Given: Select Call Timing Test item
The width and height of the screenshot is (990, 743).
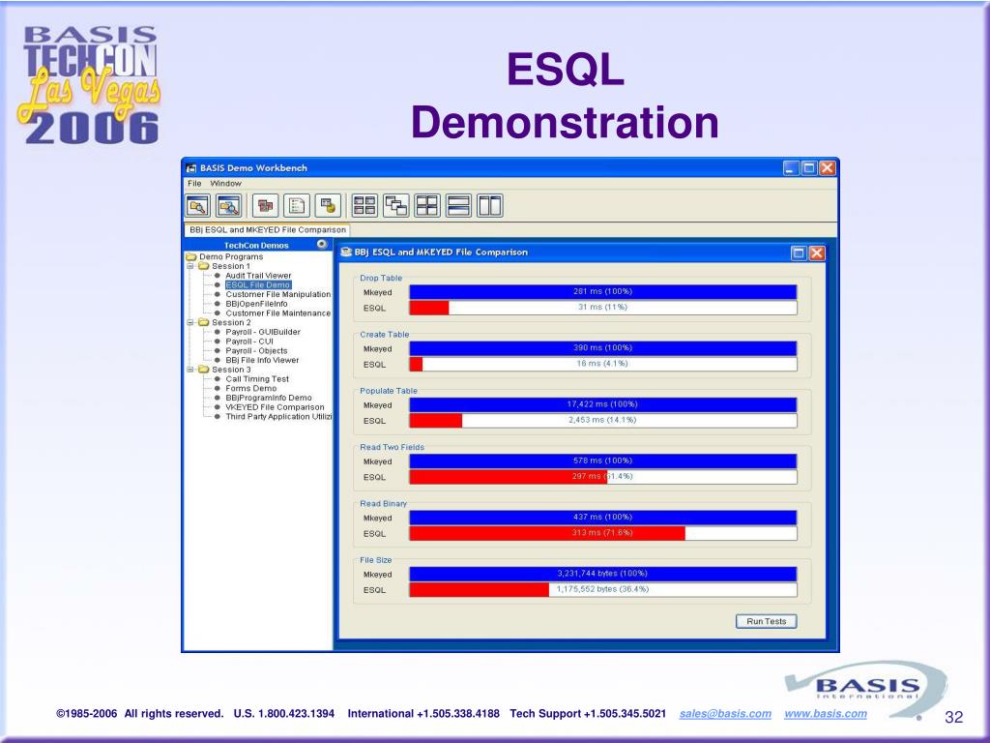Looking at the screenshot, I should [257, 379].
